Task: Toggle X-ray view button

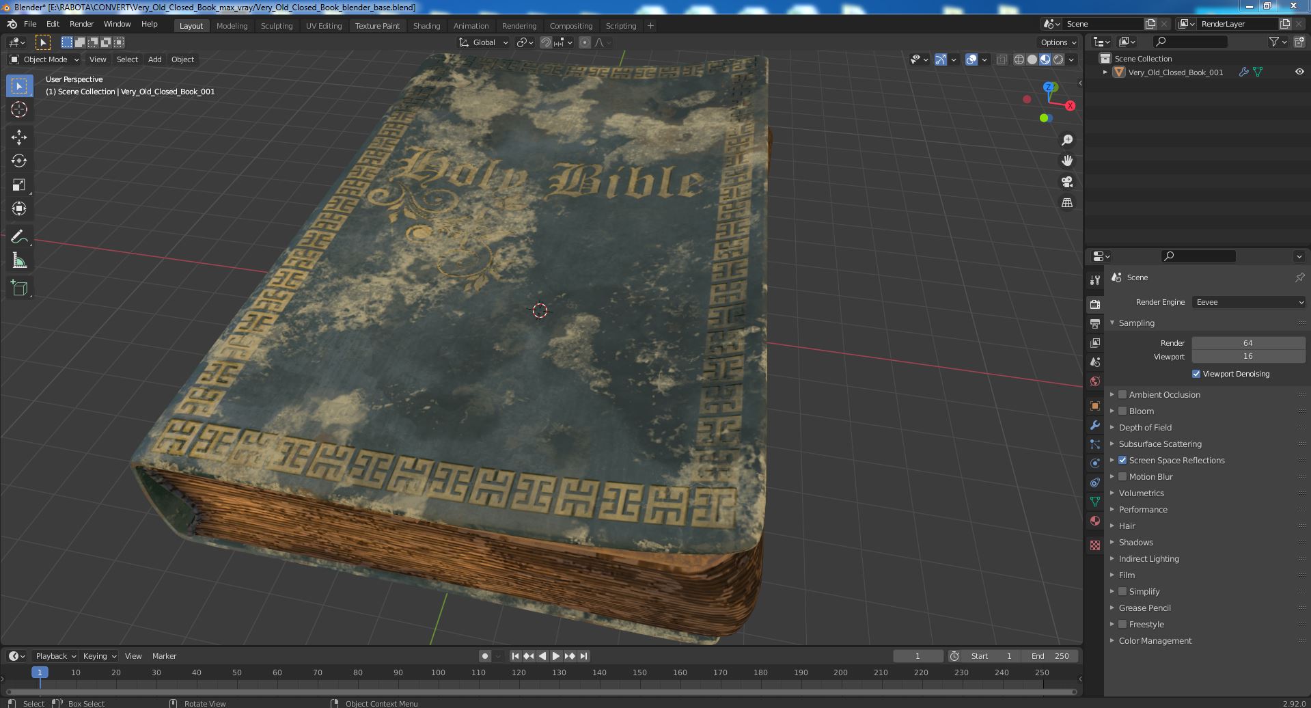Action: click(1002, 59)
